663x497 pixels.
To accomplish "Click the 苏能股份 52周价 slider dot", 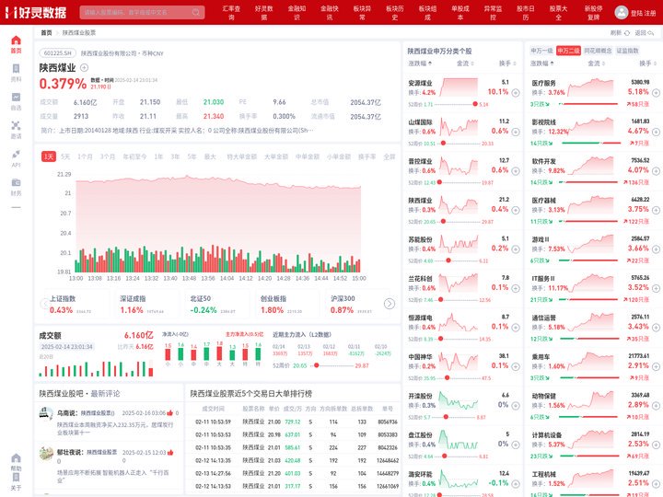I will 448,260.
